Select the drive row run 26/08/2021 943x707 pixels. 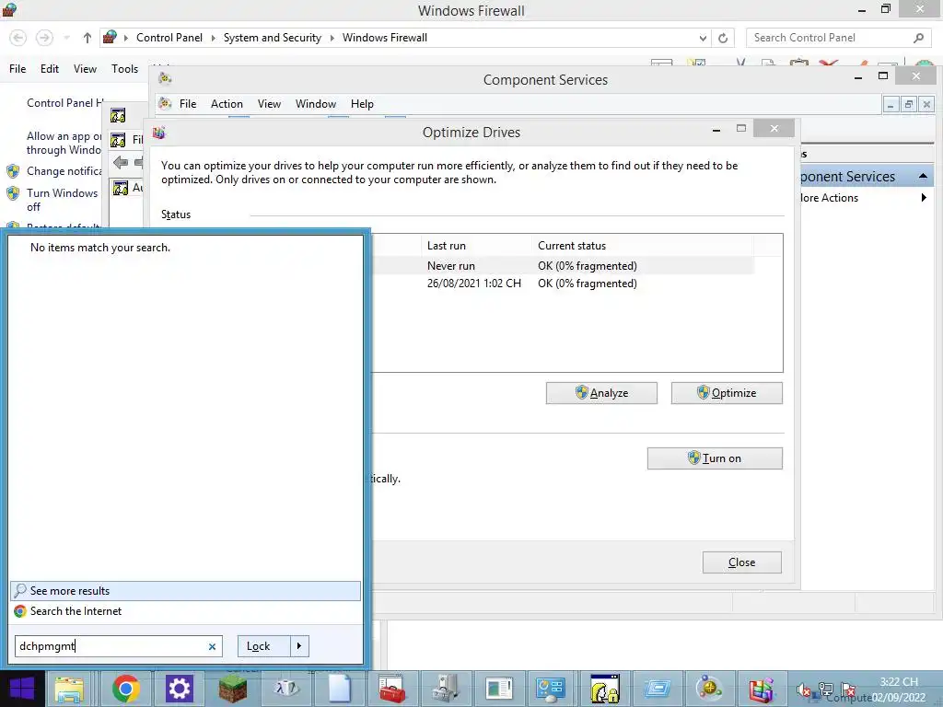pyautogui.click(x=563, y=284)
